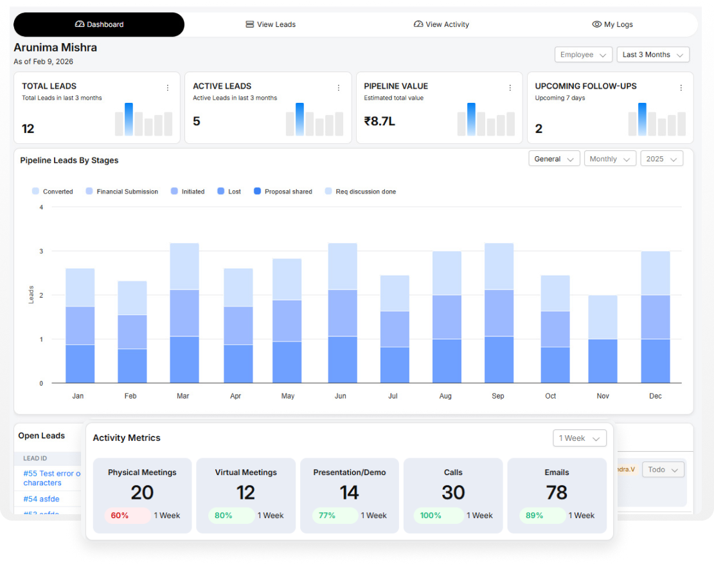Click the Financial Submission legend color swatch
Screen dimensions: 714x565
[x=89, y=192]
